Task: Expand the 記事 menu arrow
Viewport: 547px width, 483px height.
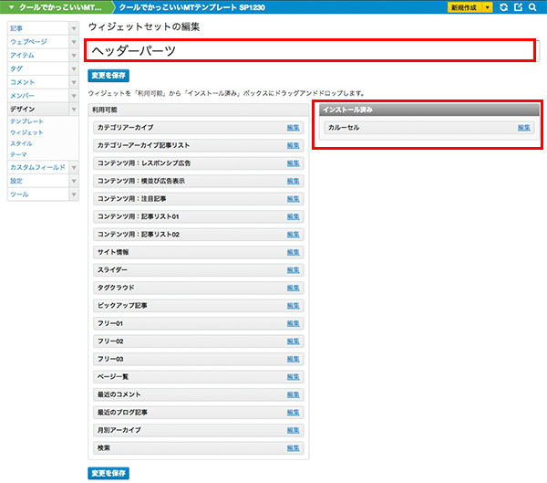Action: (x=74, y=28)
